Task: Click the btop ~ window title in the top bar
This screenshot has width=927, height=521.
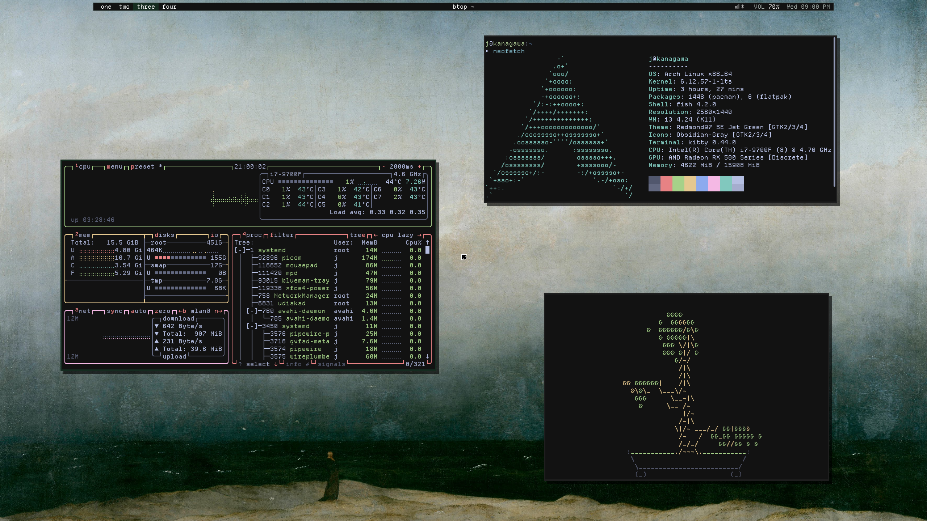Action: [463, 7]
